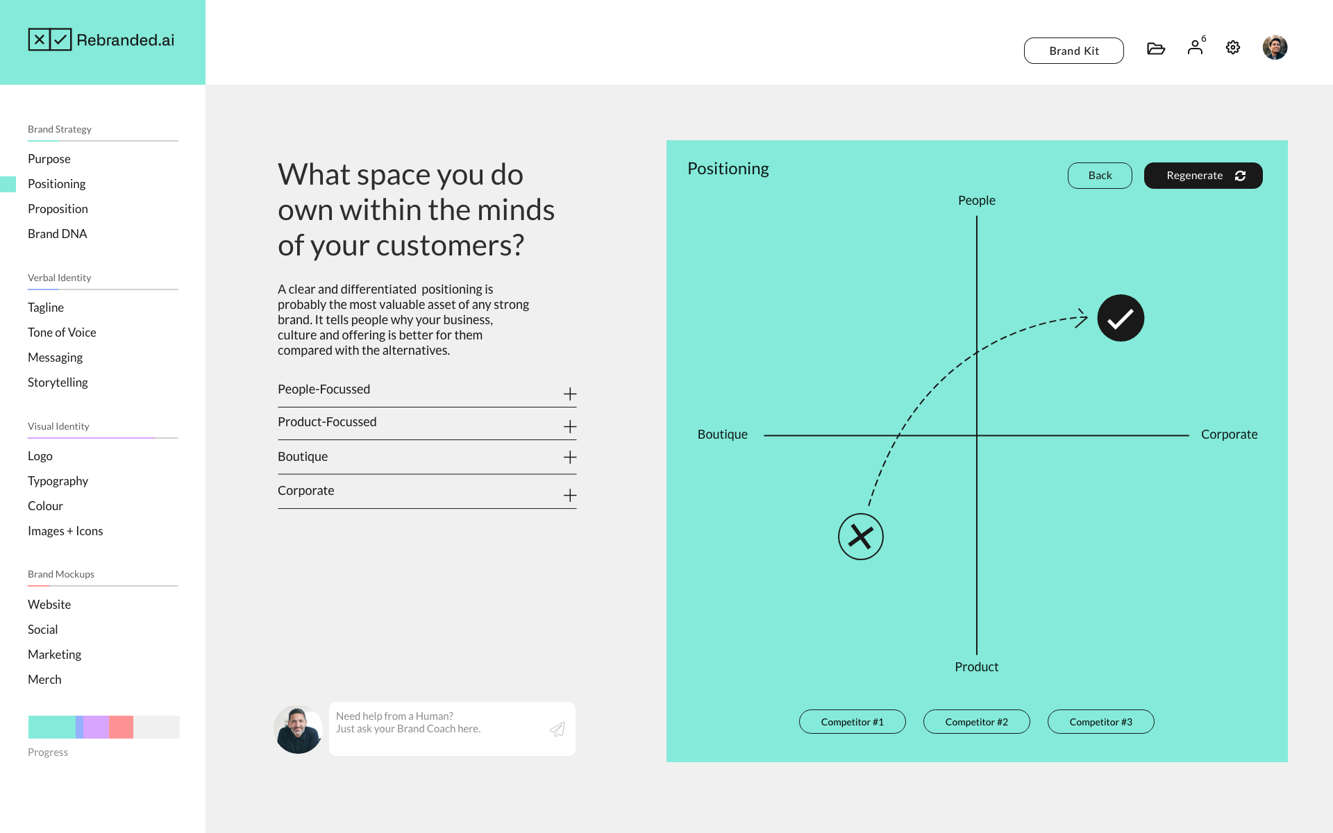Send message with paper plane icon
This screenshot has height=833, width=1333.
557,729
